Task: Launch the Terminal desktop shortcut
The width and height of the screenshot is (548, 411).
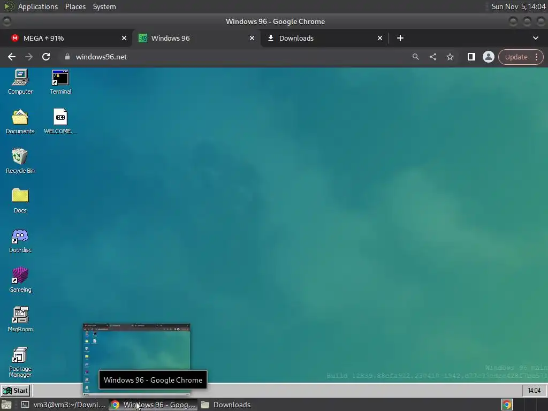Action: (60, 82)
